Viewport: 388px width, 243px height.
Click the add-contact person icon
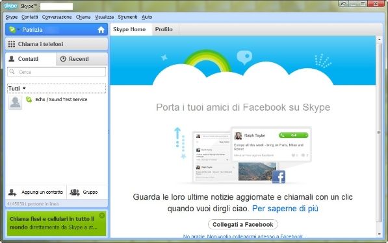click(12, 192)
